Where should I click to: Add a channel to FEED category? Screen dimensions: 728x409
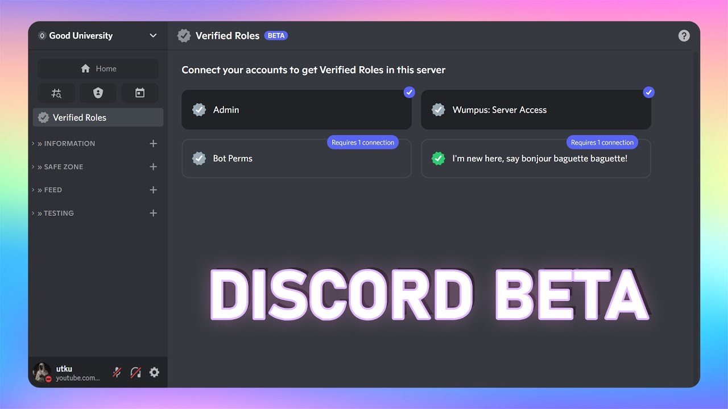pyautogui.click(x=153, y=190)
